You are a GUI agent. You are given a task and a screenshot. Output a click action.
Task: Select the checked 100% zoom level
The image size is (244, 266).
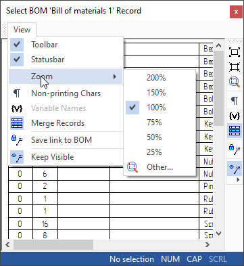click(x=160, y=108)
